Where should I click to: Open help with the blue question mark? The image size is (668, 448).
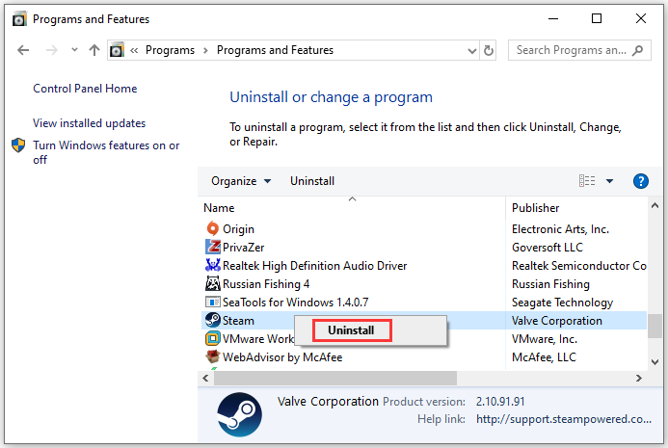[x=640, y=181]
